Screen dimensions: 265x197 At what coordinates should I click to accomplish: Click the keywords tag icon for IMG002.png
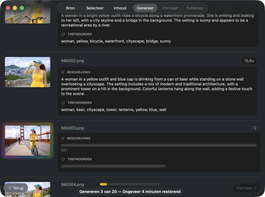pos(63,103)
